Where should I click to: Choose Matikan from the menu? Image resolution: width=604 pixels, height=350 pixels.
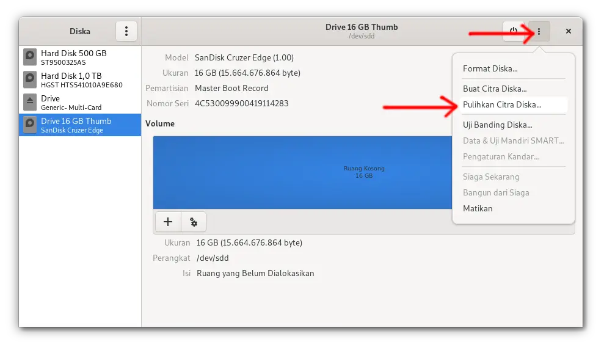pyautogui.click(x=514, y=208)
